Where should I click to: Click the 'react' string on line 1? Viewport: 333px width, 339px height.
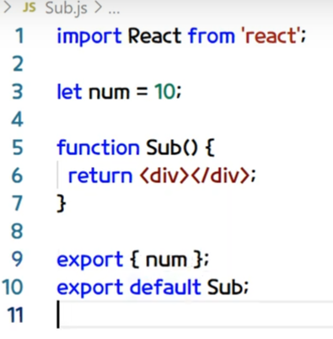pyautogui.click(x=271, y=35)
